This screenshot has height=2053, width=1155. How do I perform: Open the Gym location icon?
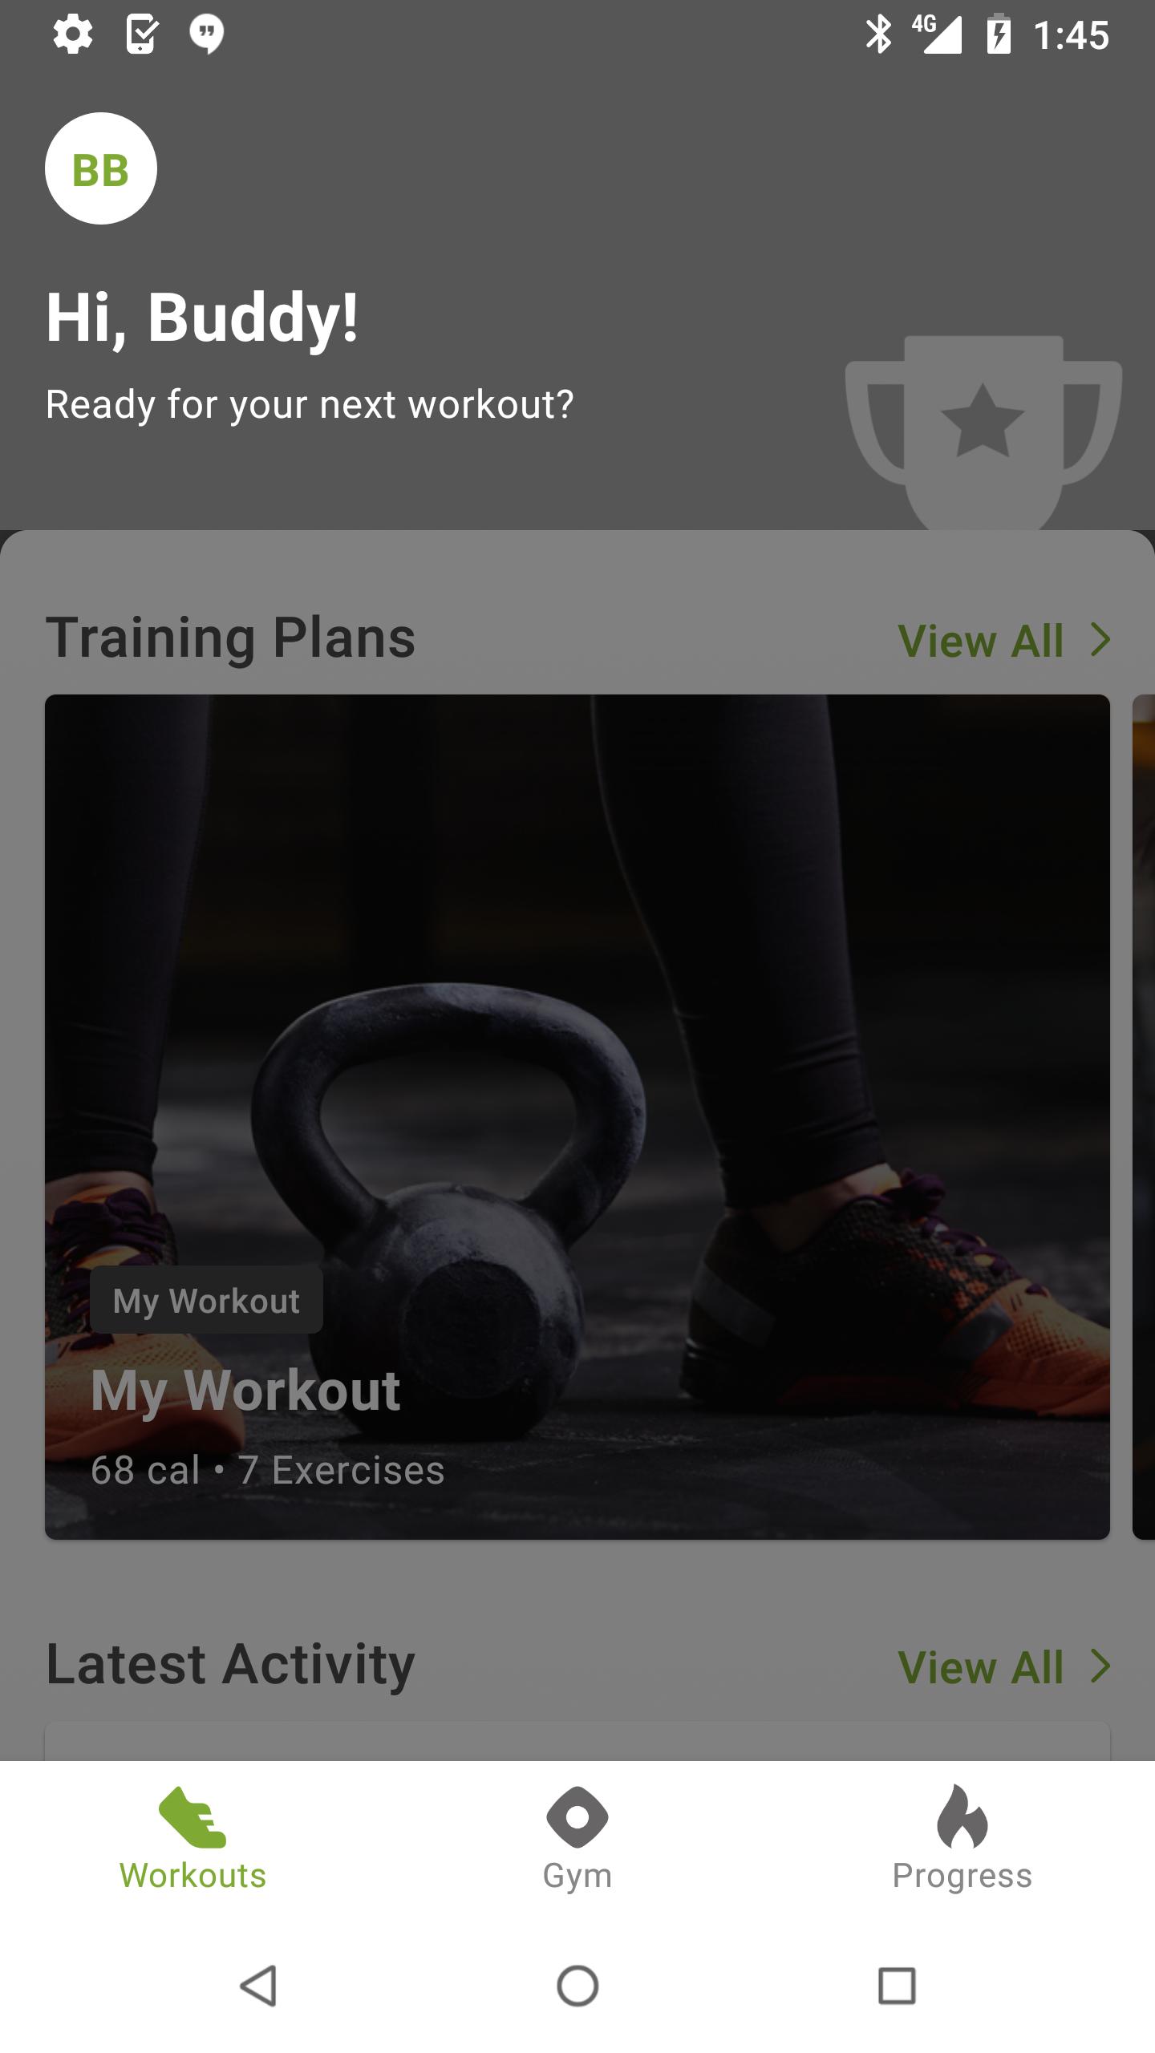click(x=577, y=1817)
